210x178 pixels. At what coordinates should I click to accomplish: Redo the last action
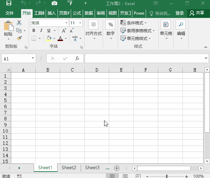point(38,3)
